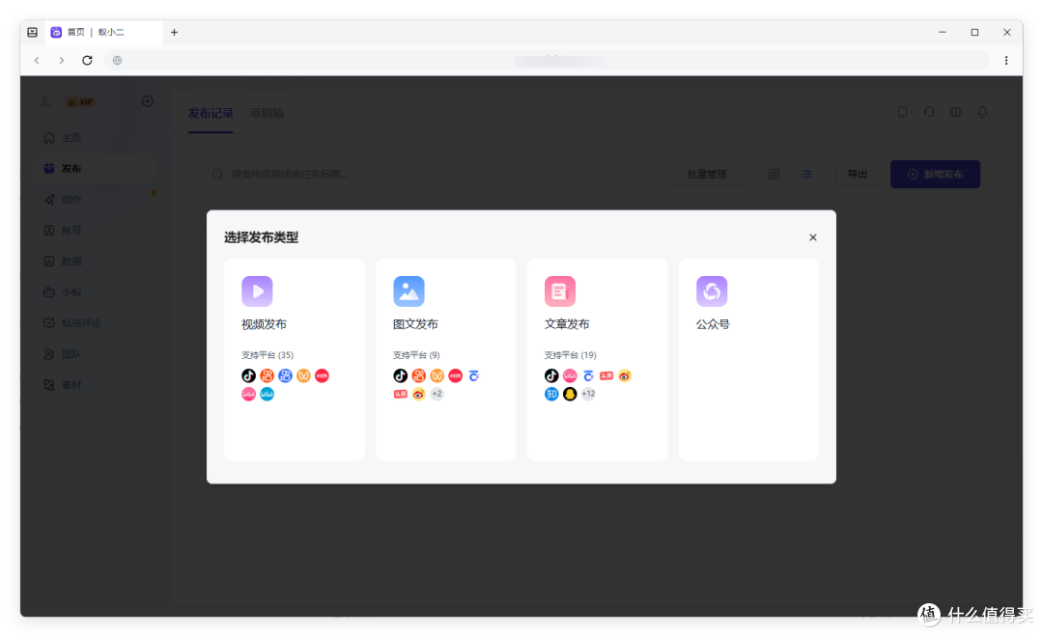The image size is (1043, 637).
Task: Click red Xiaohongshu icon in 图文发布 card
Action: [x=455, y=375]
